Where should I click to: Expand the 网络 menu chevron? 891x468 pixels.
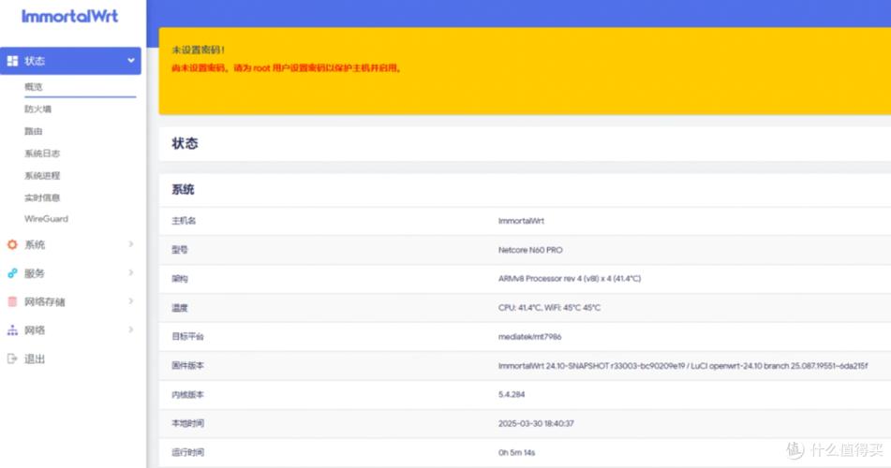130,329
